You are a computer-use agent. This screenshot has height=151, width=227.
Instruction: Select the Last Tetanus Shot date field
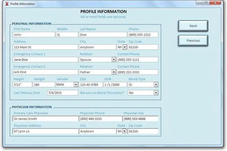[x=62, y=93]
